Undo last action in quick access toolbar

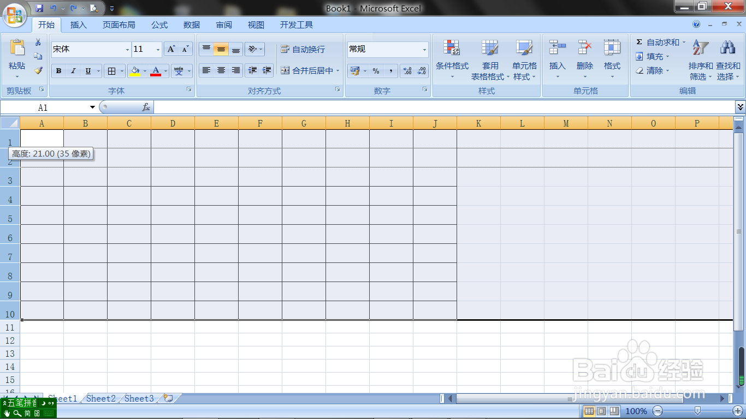click(53, 8)
